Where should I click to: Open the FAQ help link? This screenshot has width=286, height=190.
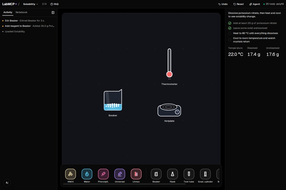tap(54, 4)
